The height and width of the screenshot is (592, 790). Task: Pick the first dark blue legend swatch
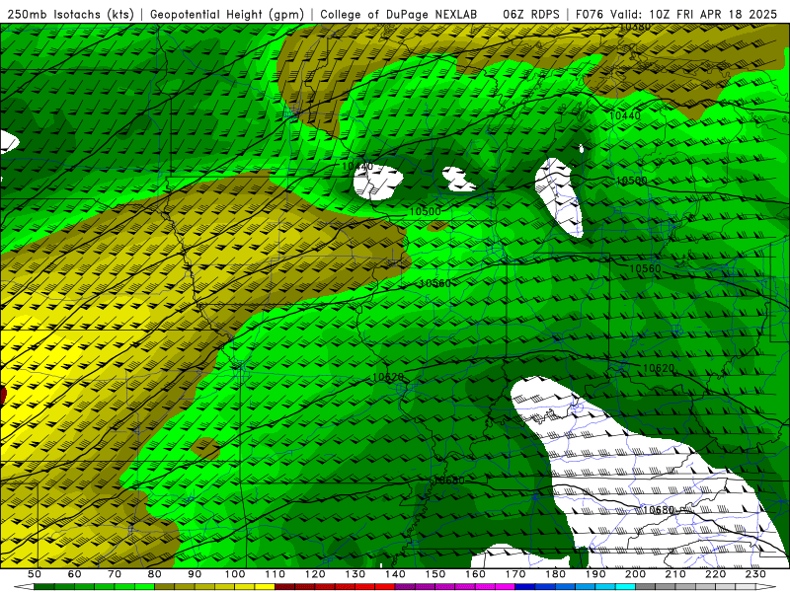tap(525, 587)
